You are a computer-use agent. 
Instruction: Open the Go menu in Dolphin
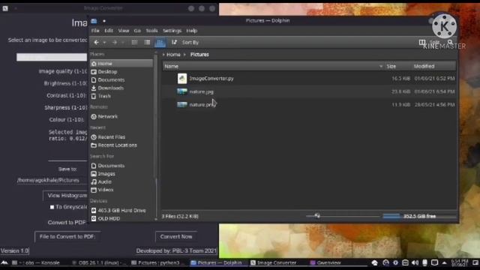(x=137, y=31)
